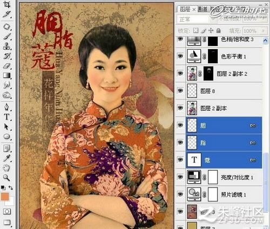This screenshot has width=270, height=229.
Task: Switch to the 通道 channels tab
Action: click(202, 9)
